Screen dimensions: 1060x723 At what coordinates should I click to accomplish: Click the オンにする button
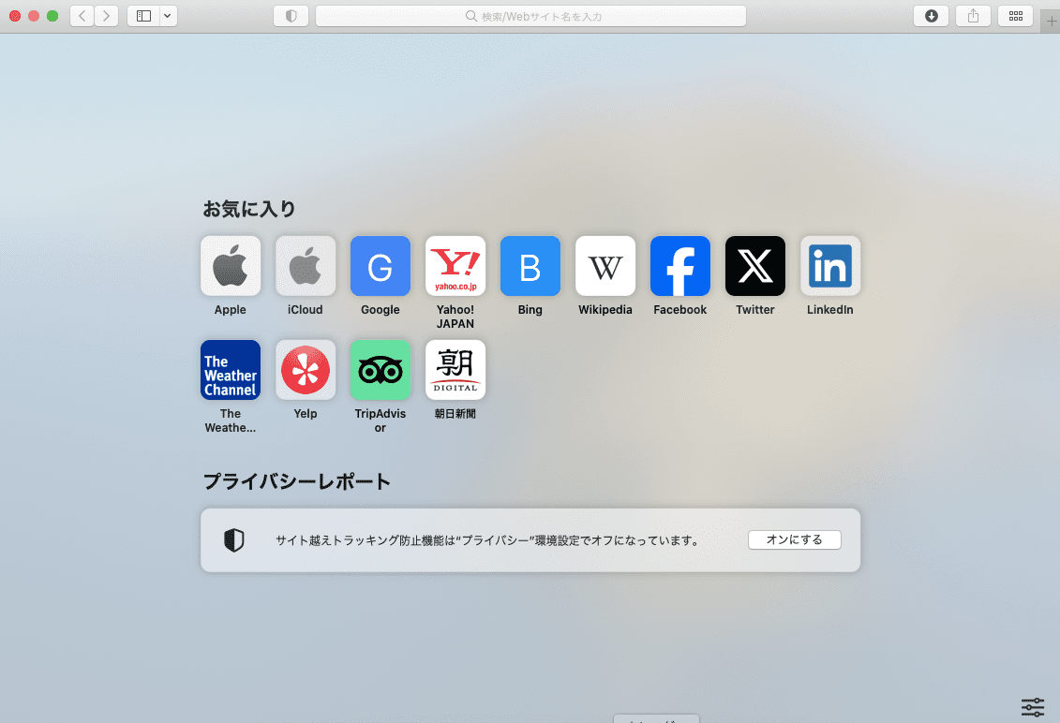point(794,539)
